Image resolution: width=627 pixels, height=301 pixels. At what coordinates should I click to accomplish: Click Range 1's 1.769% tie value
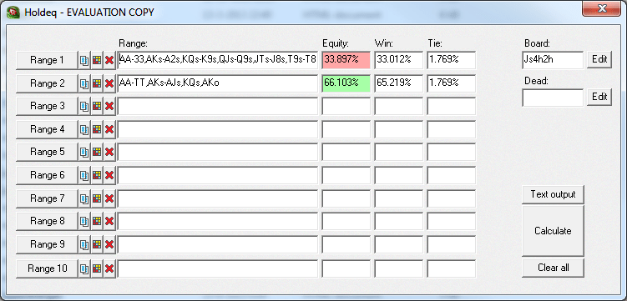452,60
